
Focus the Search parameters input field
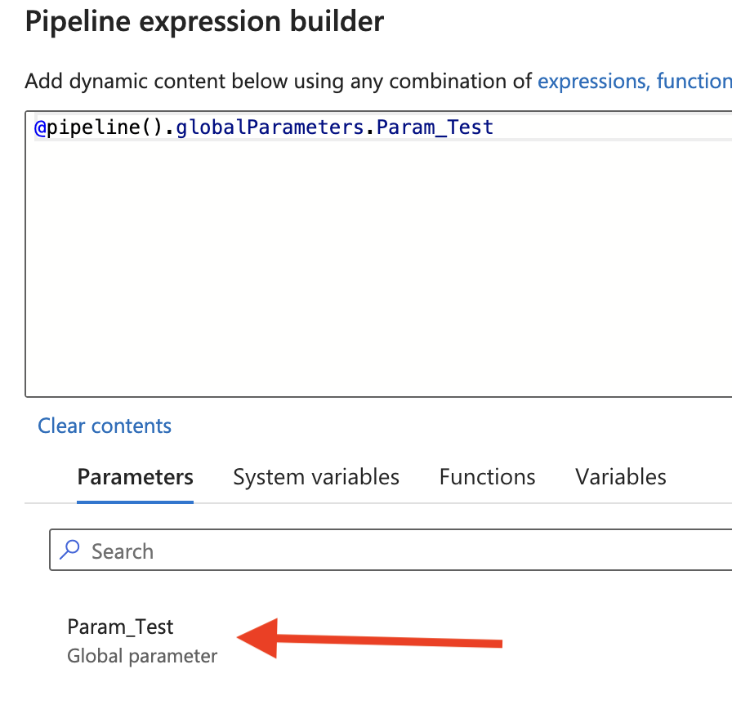coord(391,550)
